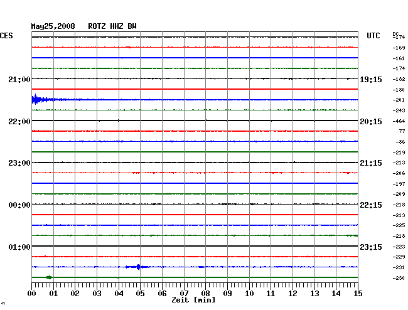Click minute tick label "03" on axis
Viewport: 408px width, 310px height.
(x=97, y=294)
